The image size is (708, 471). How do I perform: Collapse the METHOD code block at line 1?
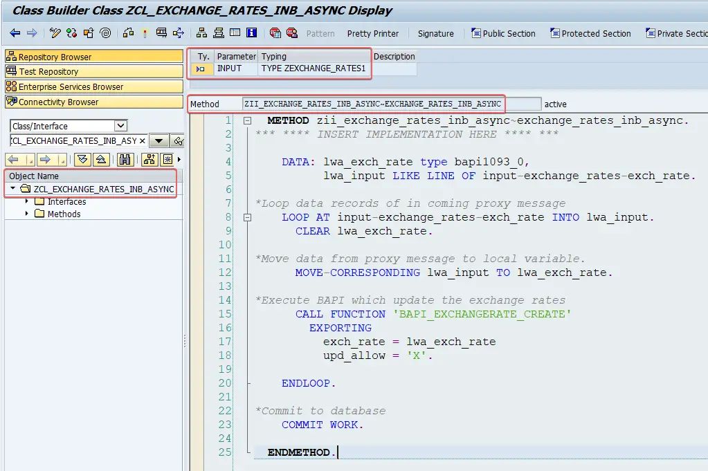[x=248, y=120]
